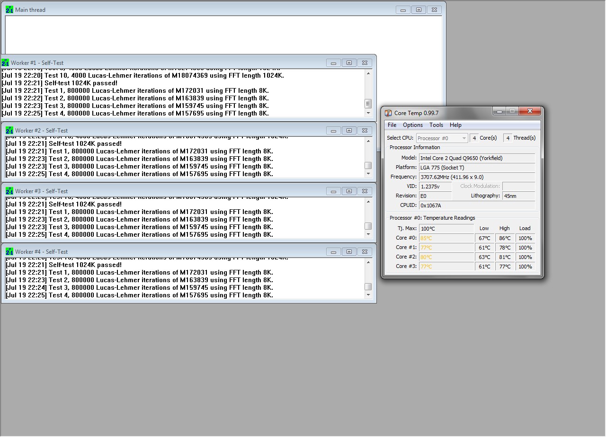Click Core #2 temperature reading 80°C
This screenshot has width=606, height=437.
tap(446, 257)
